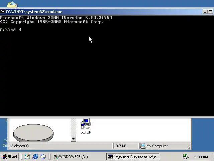
Task: Click the explorer window resize grip
Action: click(x=189, y=147)
